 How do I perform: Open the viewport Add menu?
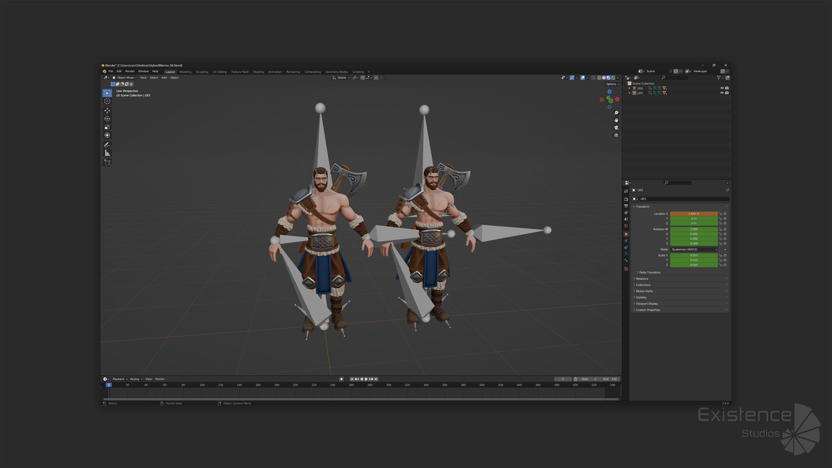point(164,78)
